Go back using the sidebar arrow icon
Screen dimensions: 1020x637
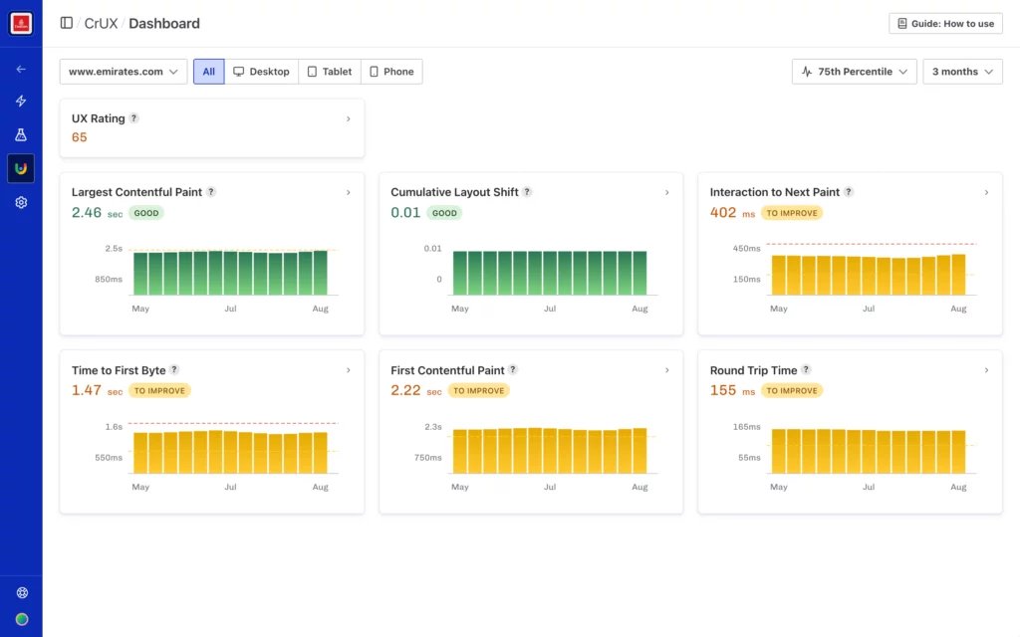(x=21, y=69)
